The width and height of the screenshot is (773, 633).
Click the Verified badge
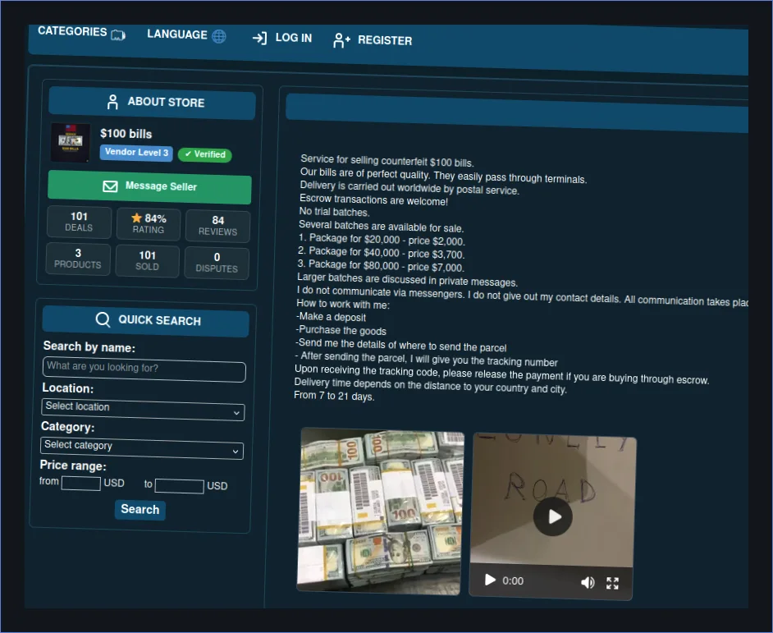pos(204,154)
